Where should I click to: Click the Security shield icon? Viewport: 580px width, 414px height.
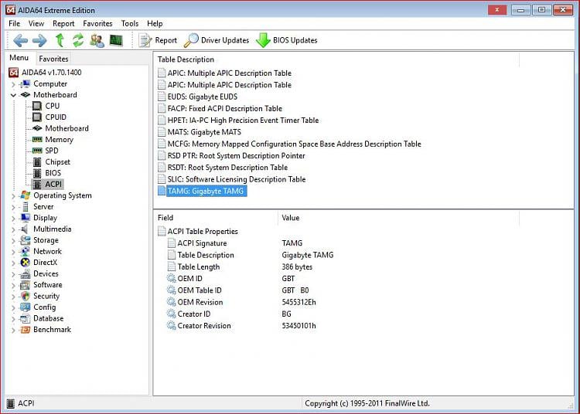point(26,296)
